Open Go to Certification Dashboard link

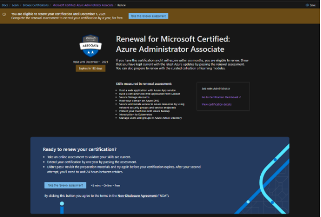click(221, 97)
